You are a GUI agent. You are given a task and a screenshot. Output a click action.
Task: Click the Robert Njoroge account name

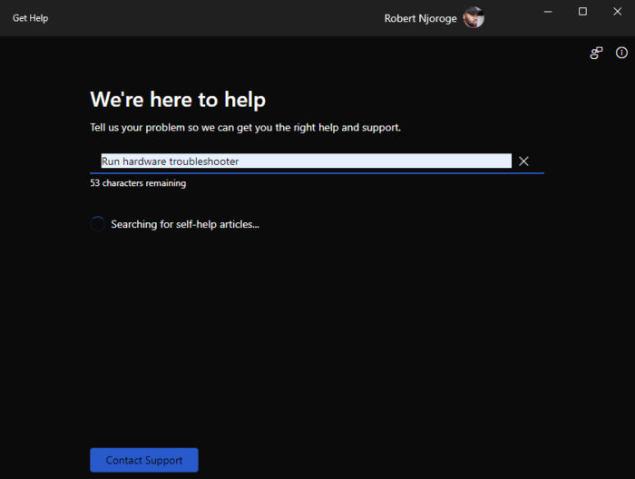click(420, 19)
